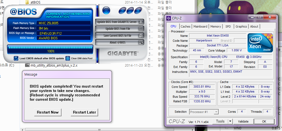Screen dimensions: 282x131
Task: Open the About tab in CPU-Z
Action: [x=254, y=26]
